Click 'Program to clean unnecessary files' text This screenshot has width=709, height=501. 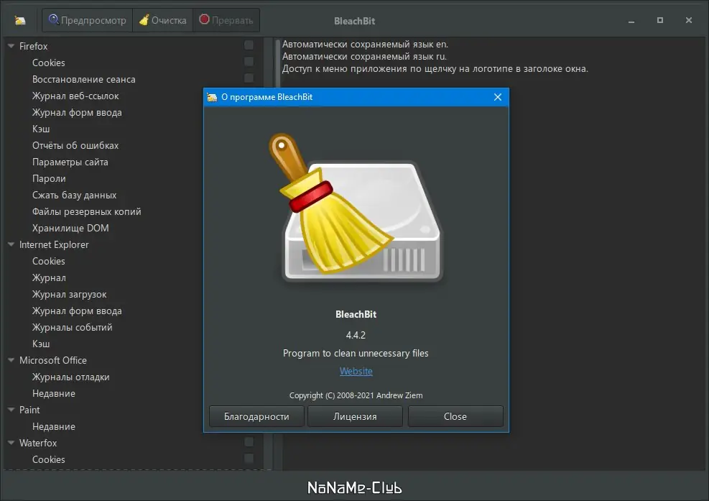coord(356,353)
